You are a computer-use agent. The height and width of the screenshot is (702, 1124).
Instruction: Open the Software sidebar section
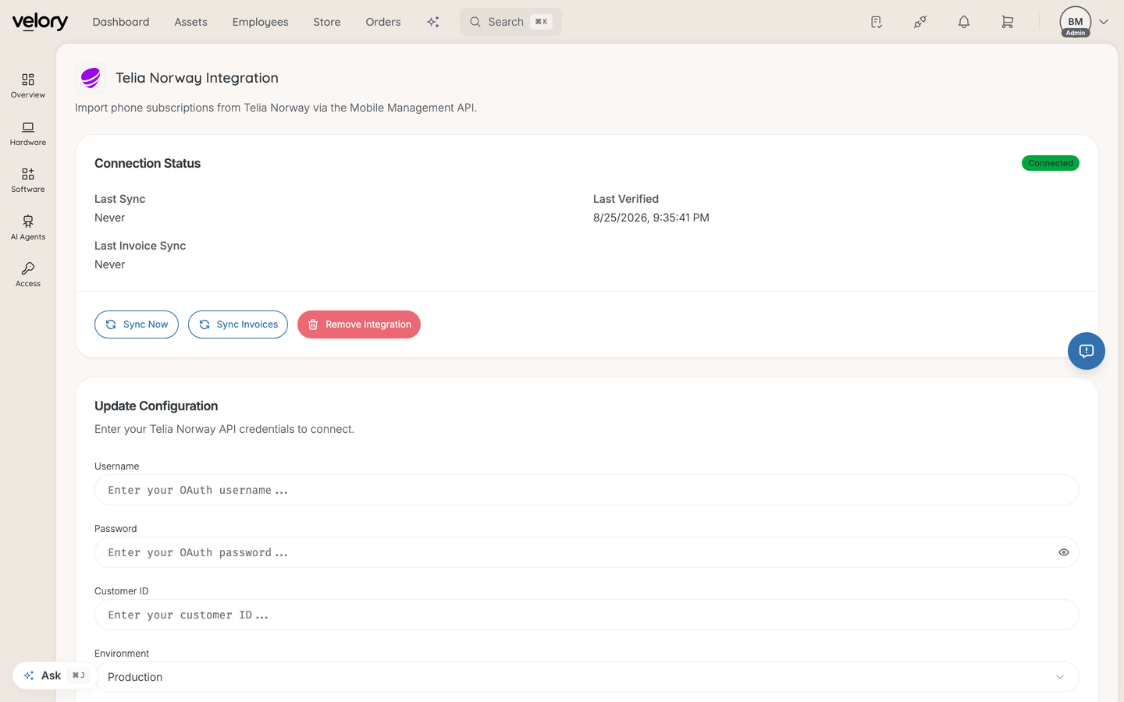coord(28,180)
